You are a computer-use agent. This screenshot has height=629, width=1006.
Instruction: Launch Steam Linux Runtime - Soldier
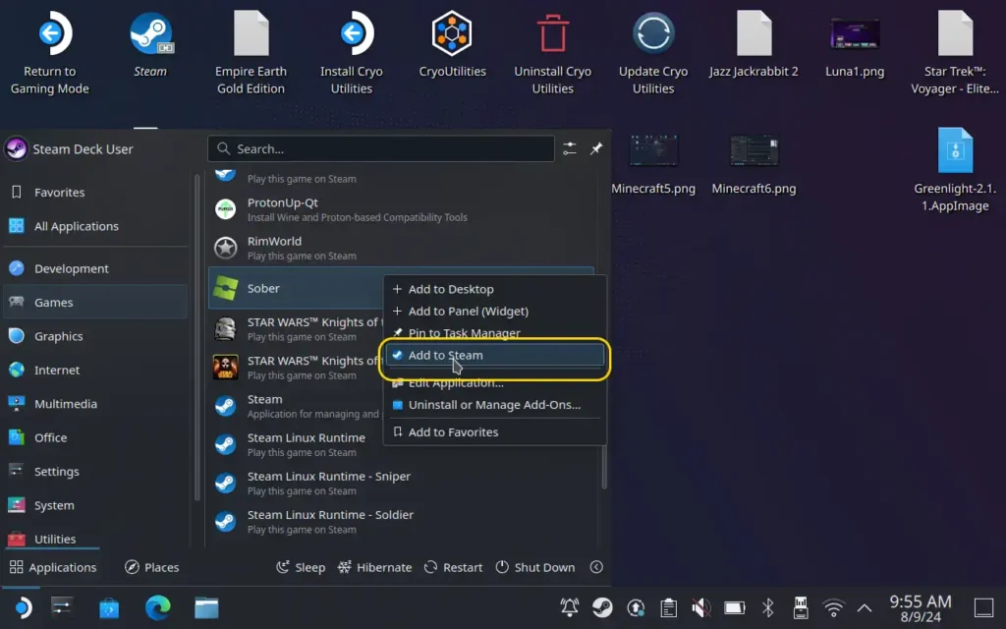[x=401, y=521]
